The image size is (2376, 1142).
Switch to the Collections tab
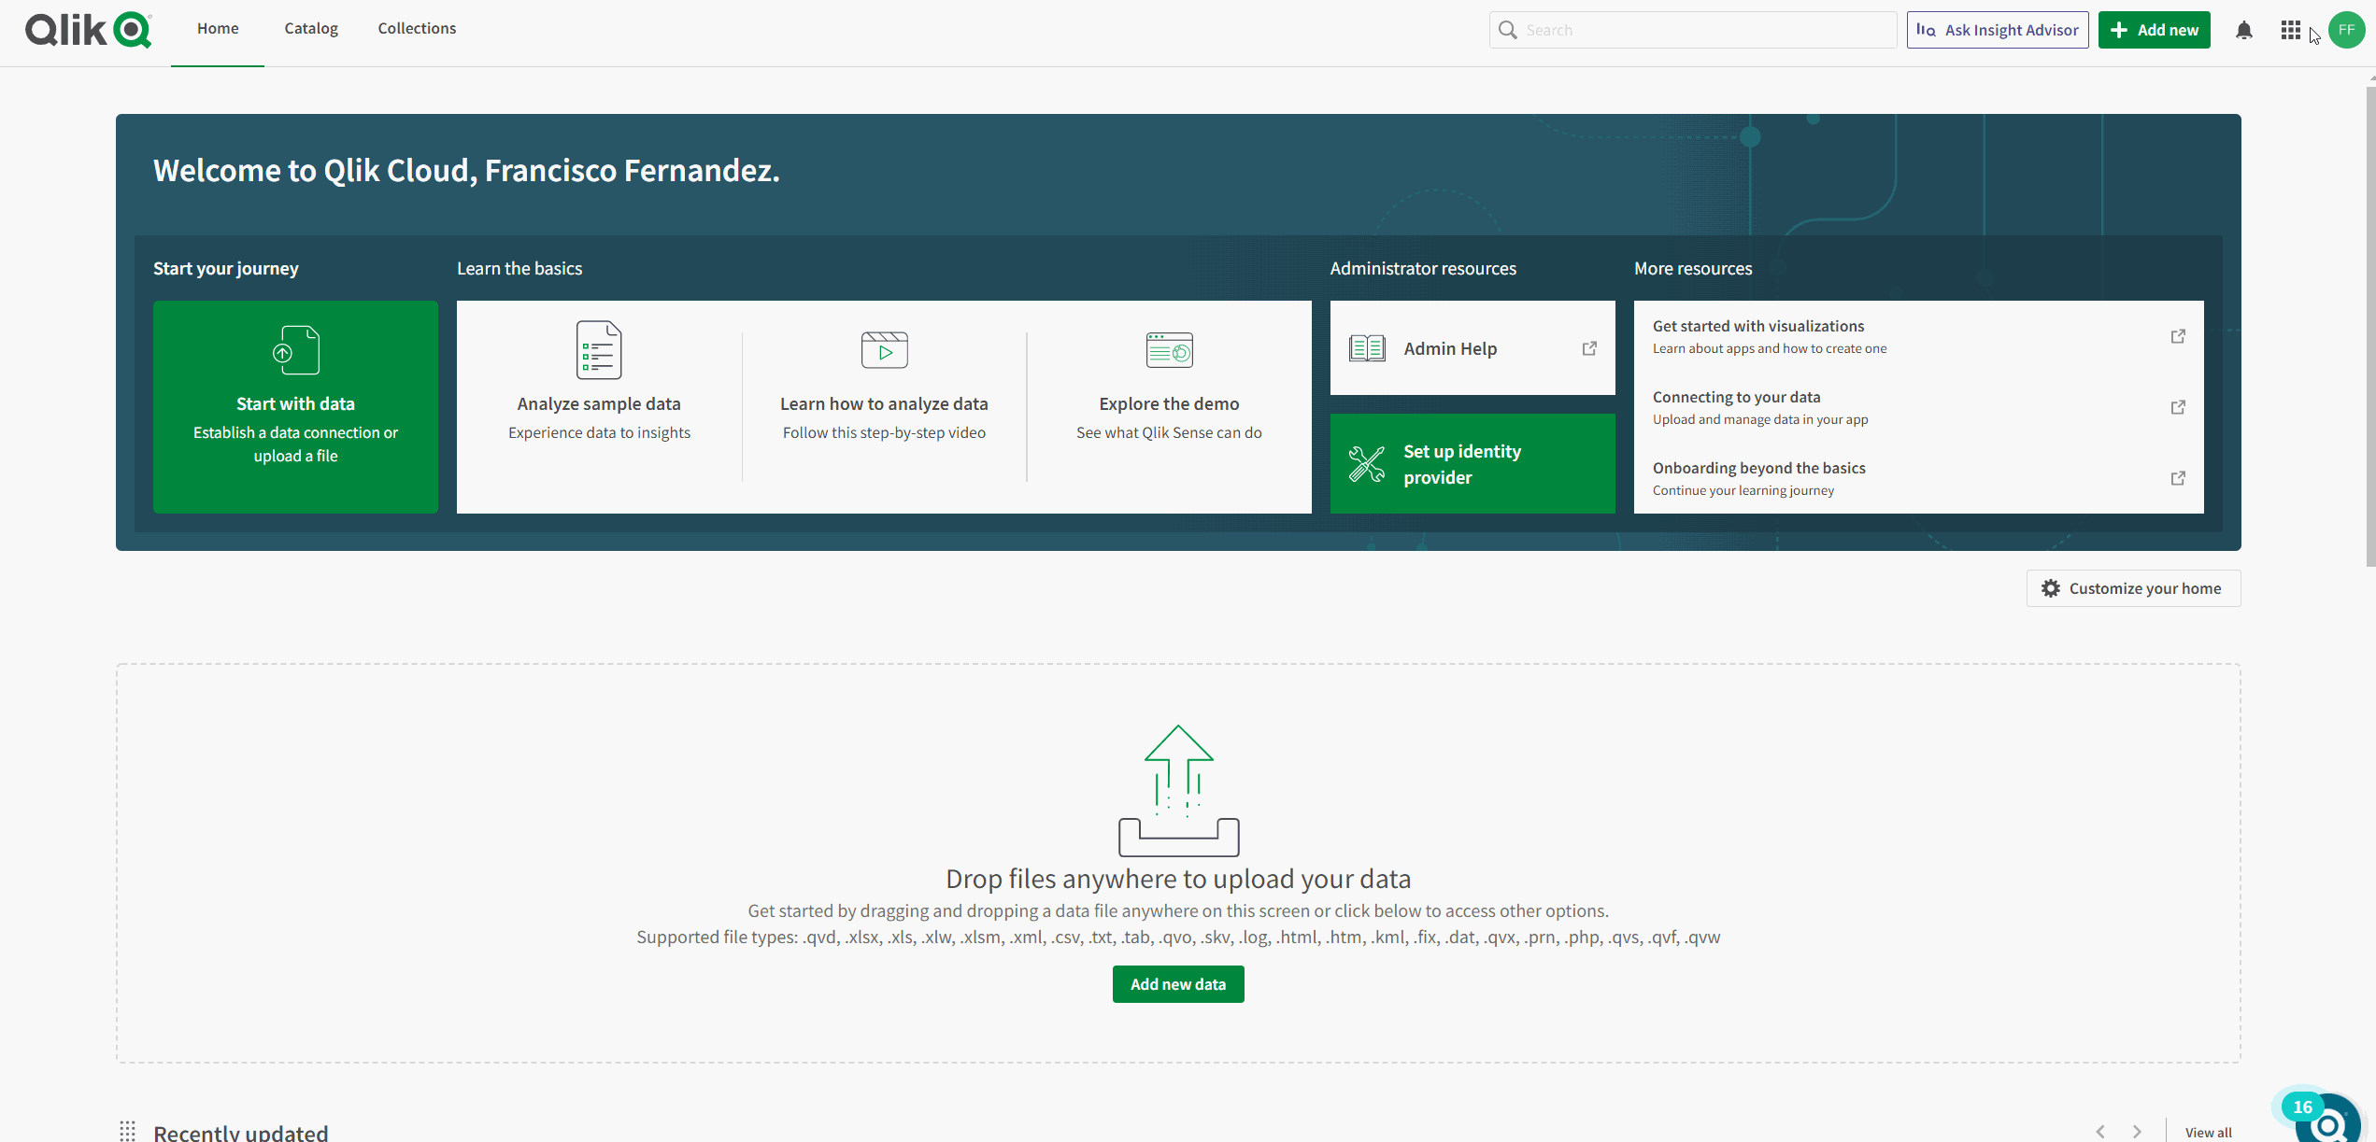tap(417, 28)
